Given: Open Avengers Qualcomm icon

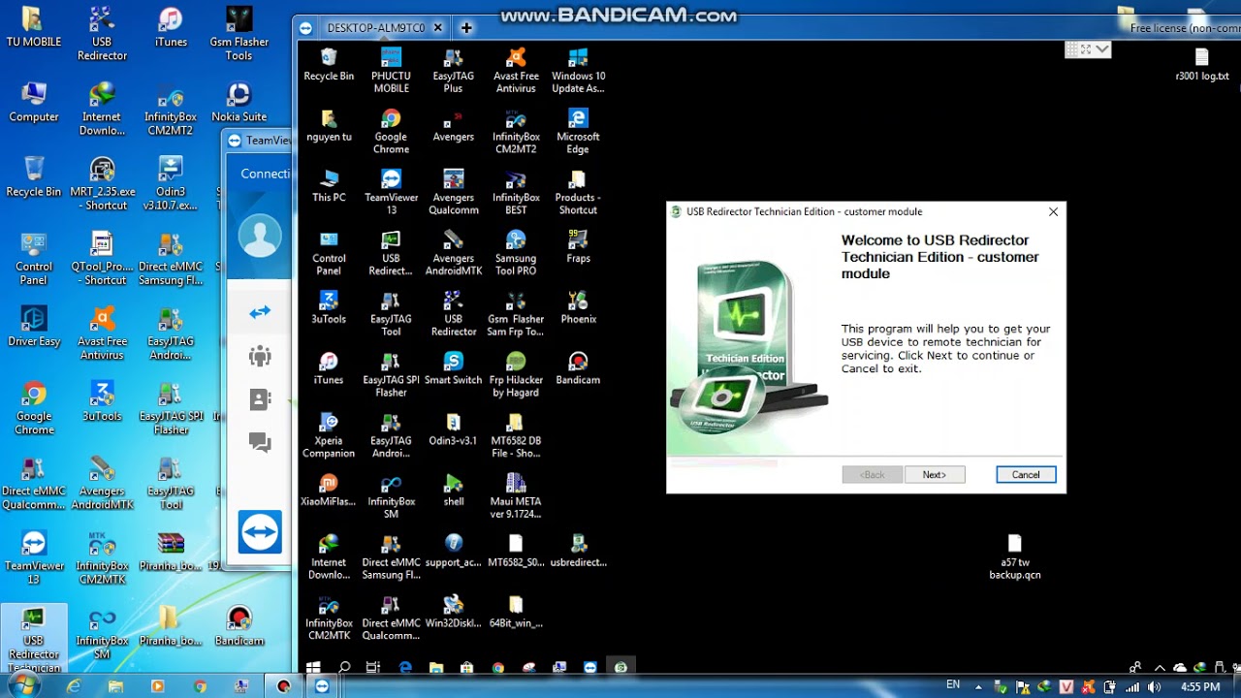Looking at the screenshot, I should pos(453,192).
